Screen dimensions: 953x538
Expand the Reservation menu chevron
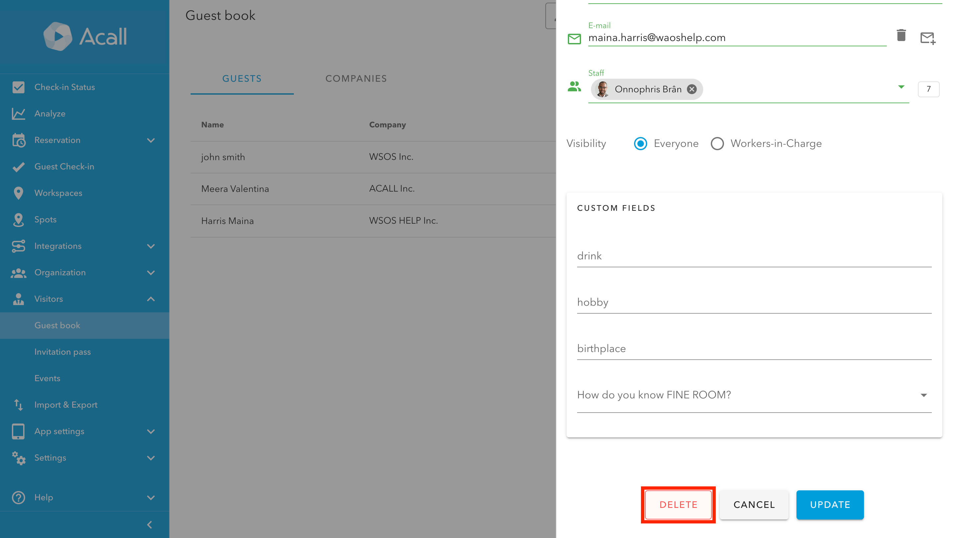pyautogui.click(x=151, y=140)
